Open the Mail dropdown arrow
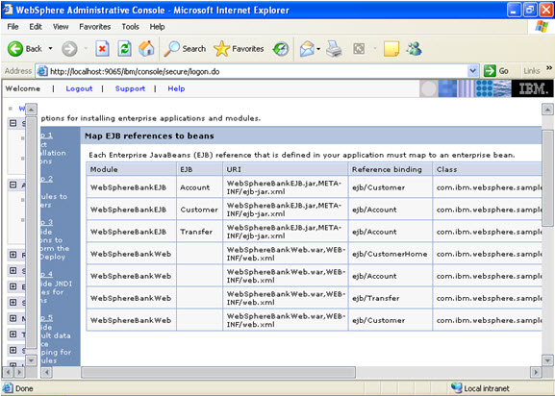555x396 pixels. point(318,49)
